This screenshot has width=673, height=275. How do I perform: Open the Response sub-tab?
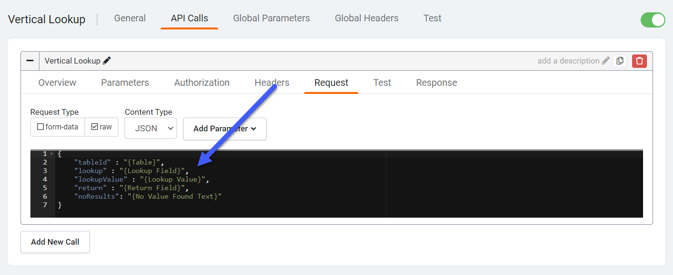click(x=436, y=82)
